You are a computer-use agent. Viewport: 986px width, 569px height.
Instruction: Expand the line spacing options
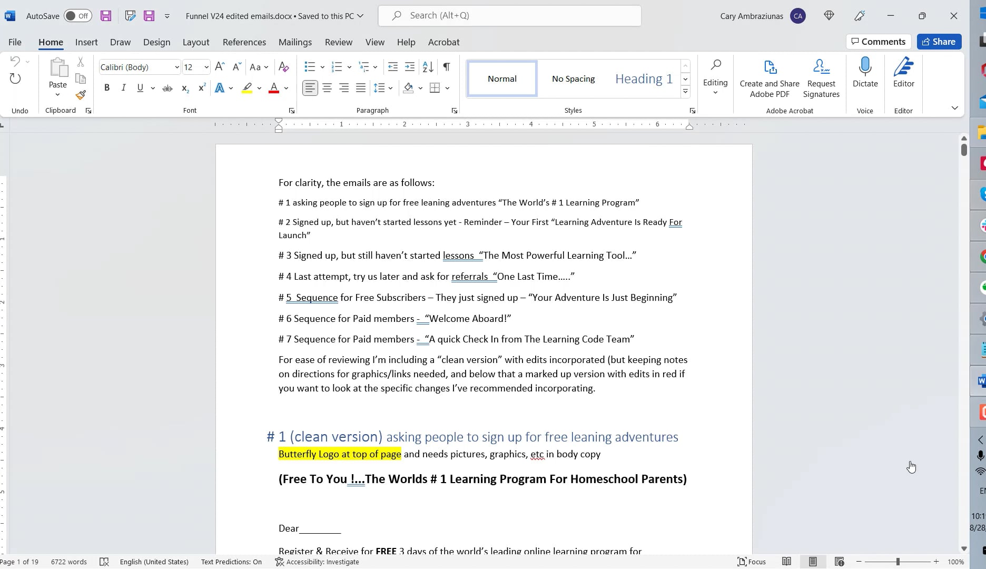pyautogui.click(x=390, y=87)
